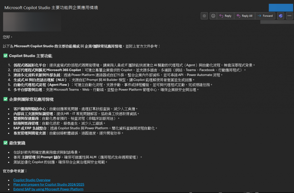Click bullet 客戶服務與聯絡中心
294x193 pixels.
76,109
